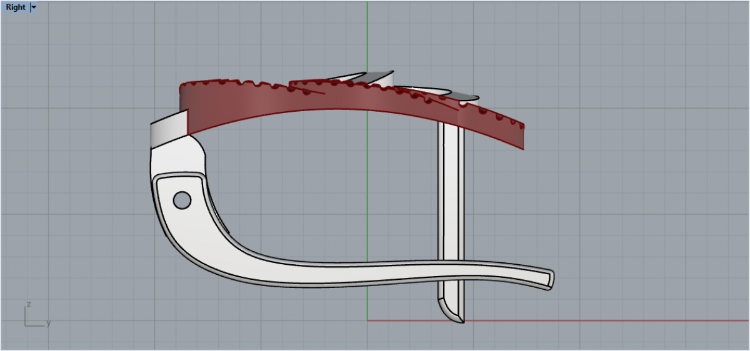Click the right end tip of the lever
Screen dimensions: 750x351
(550, 279)
